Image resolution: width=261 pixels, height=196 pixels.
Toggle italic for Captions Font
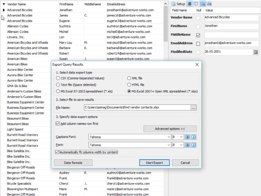pos(193,137)
